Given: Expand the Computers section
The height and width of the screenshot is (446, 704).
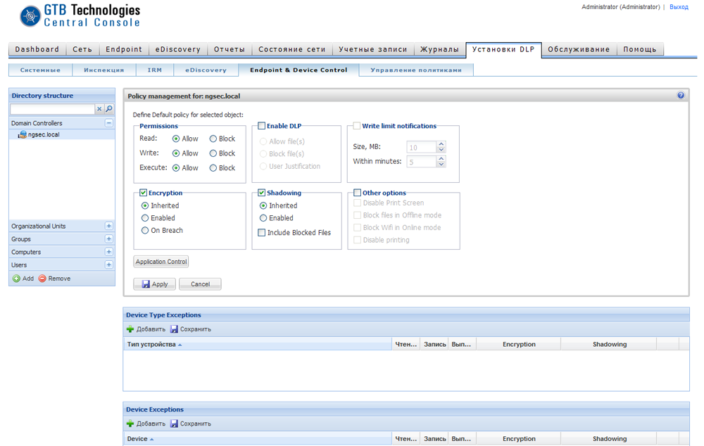Looking at the screenshot, I should (x=108, y=252).
